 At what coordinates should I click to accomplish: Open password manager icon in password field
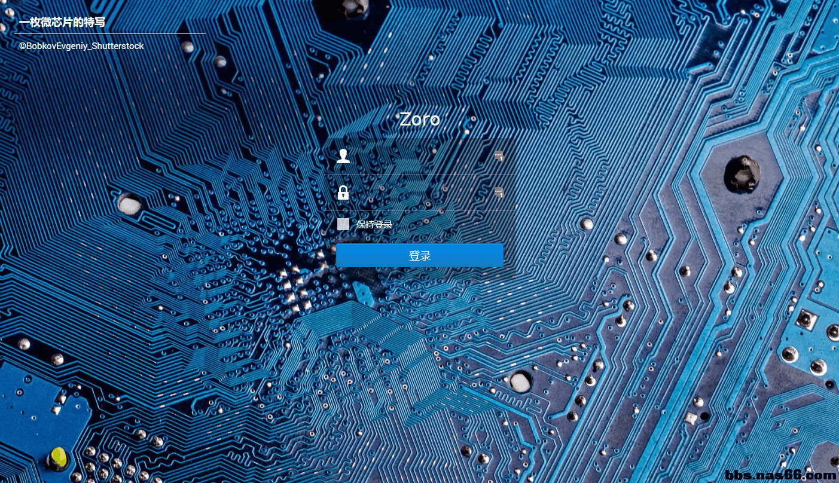499,192
